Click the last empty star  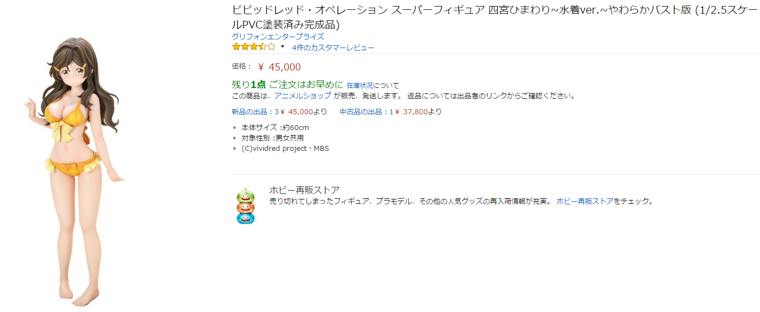coord(271,47)
